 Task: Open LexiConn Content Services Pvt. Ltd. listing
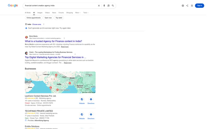point(41,96)
